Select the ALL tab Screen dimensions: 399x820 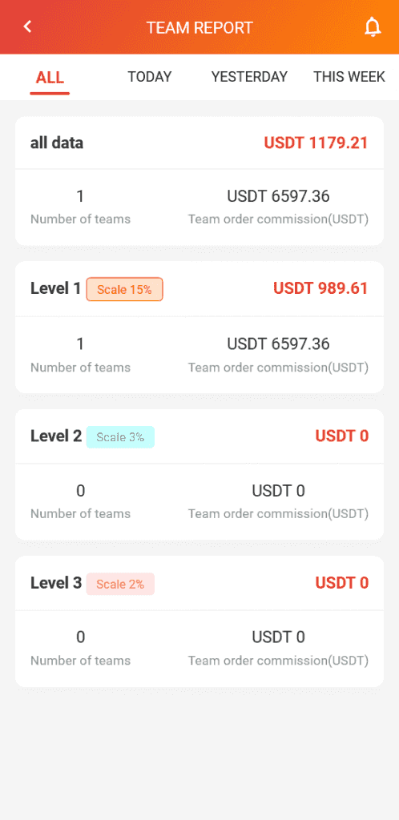click(50, 78)
